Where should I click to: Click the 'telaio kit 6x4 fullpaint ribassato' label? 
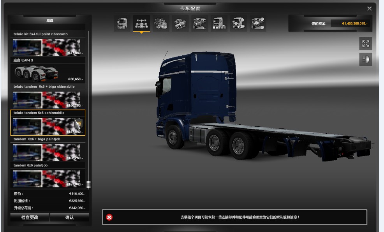41,34
